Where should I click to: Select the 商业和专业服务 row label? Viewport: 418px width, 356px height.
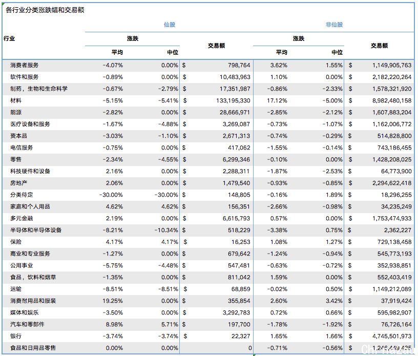point(30,254)
